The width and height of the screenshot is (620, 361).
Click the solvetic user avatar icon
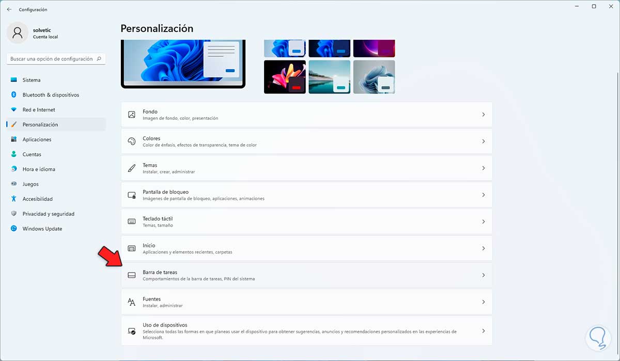tap(18, 33)
